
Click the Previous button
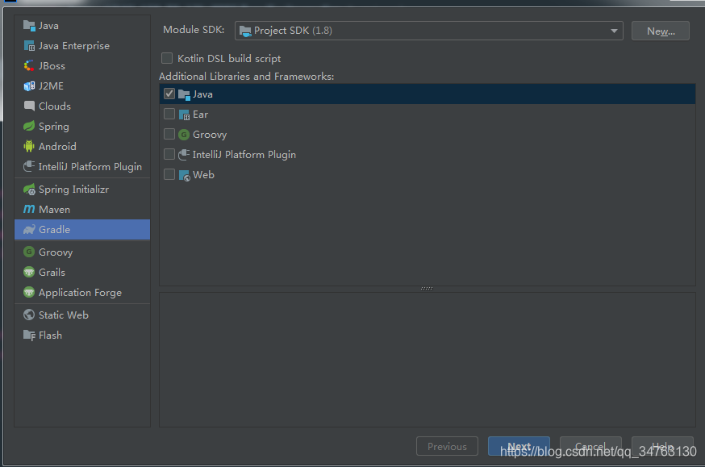click(x=447, y=446)
